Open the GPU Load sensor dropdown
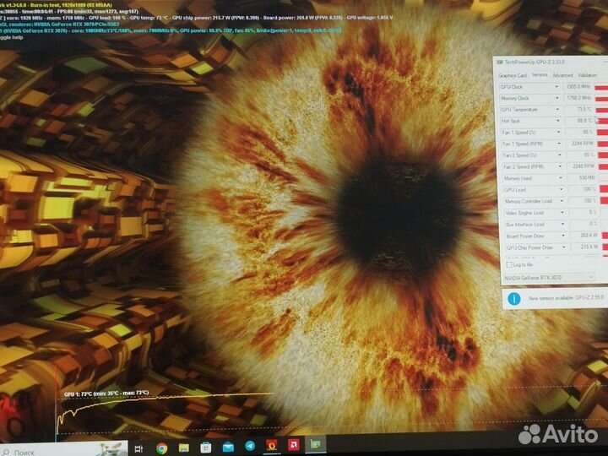 (x=561, y=189)
